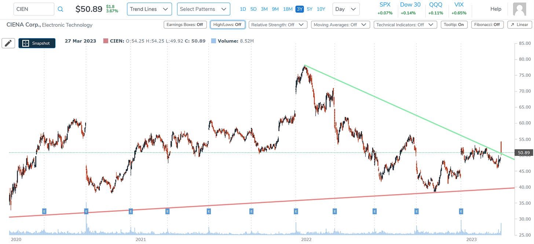Screen dimensions: 534x244
Task: Click the 3.67% percent change text
Action: (x=112, y=11)
